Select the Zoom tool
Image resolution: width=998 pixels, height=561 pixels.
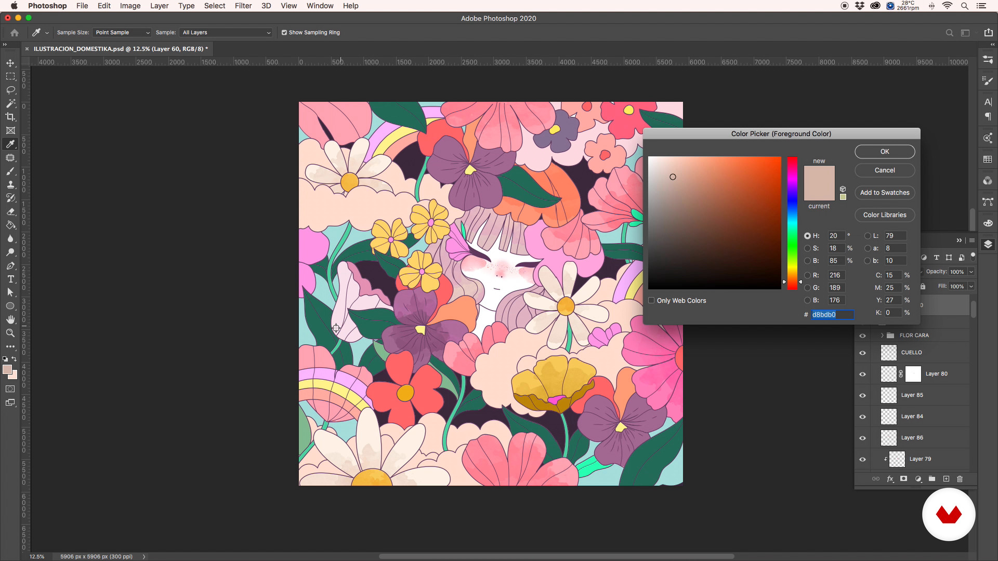[10, 333]
